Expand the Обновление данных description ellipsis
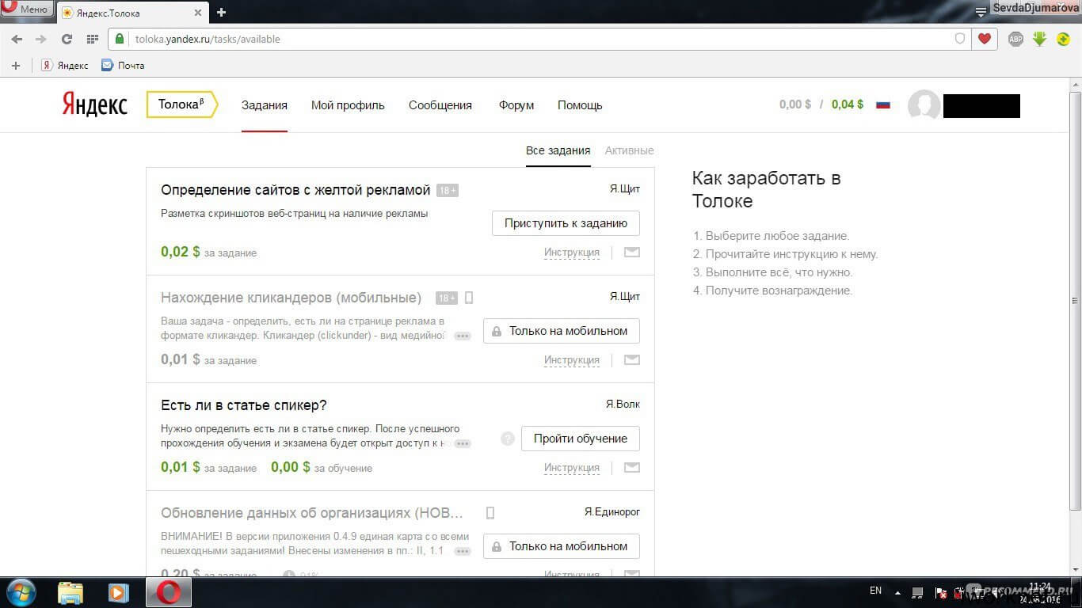 tap(463, 551)
